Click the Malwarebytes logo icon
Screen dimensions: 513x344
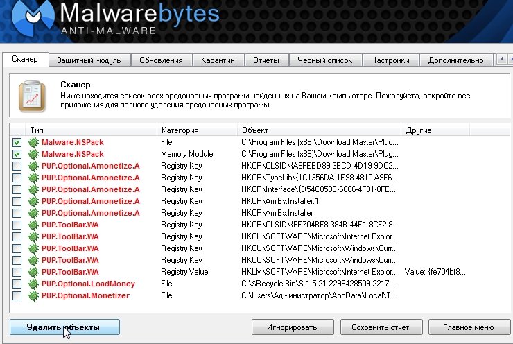pos(33,17)
